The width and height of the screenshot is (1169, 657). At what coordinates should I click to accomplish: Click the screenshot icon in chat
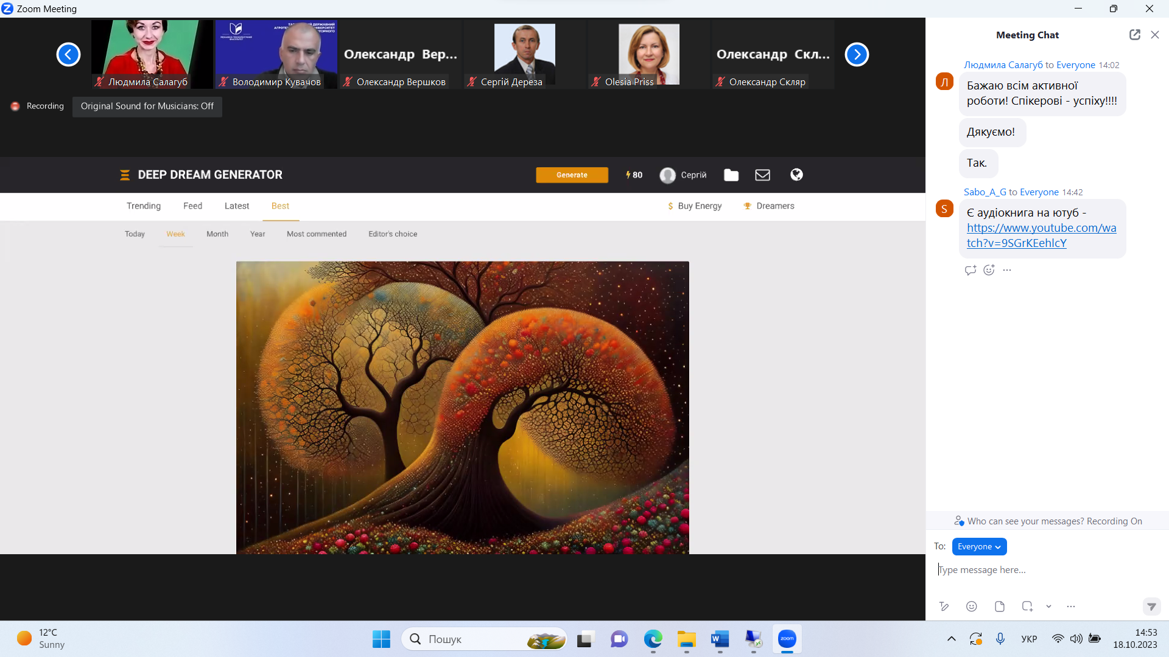point(1027,606)
